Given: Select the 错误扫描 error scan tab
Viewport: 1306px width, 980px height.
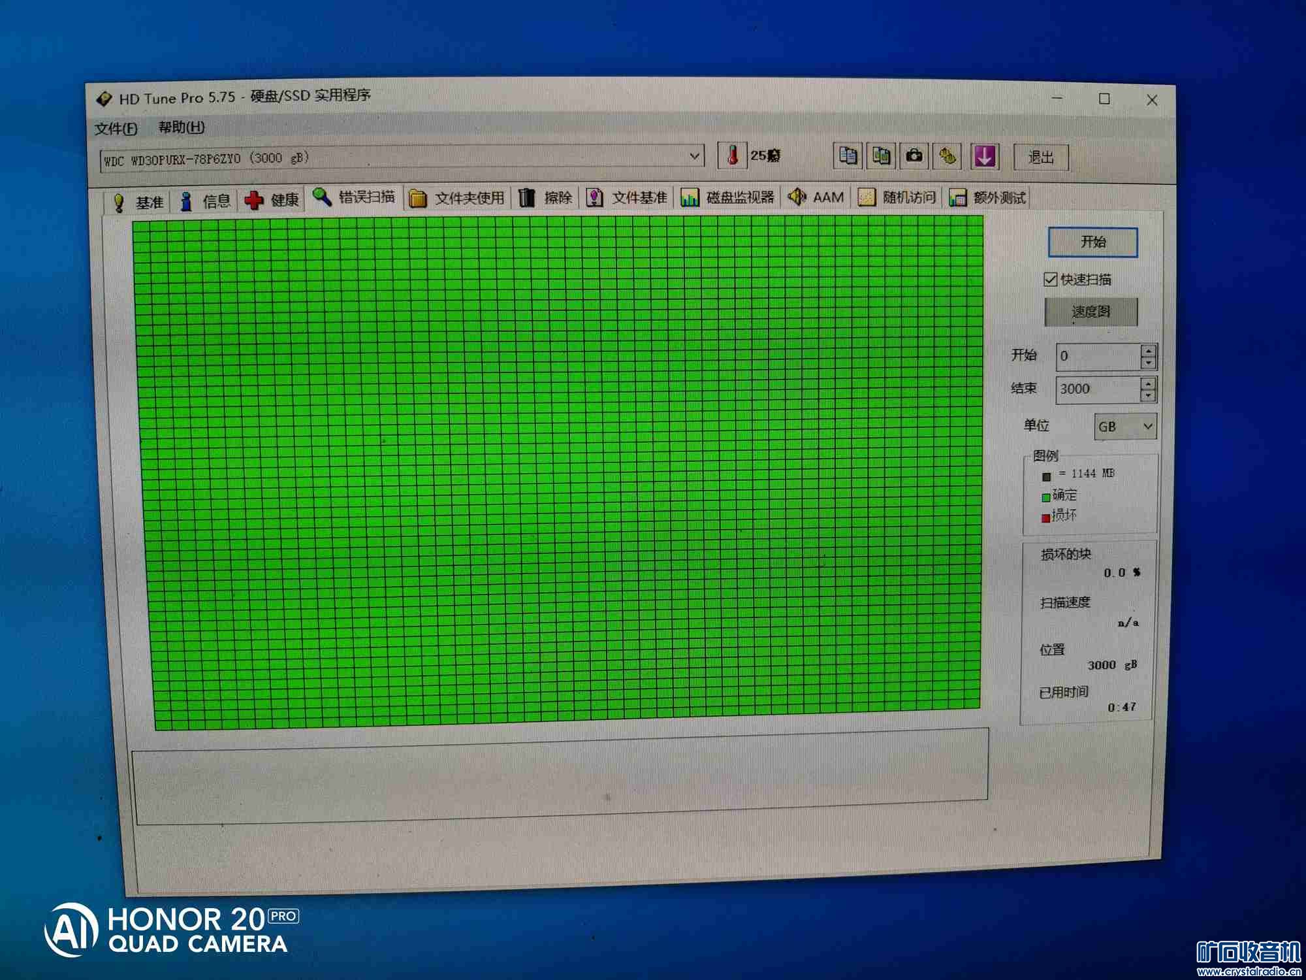Looking at the screenshot, I should (x=353, y=196).
